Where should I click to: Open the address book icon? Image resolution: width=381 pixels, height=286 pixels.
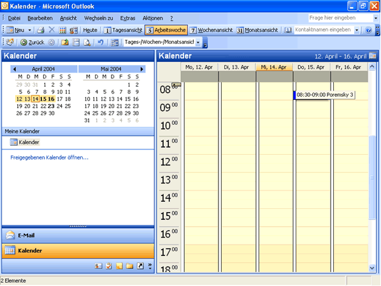pos(288,30)
